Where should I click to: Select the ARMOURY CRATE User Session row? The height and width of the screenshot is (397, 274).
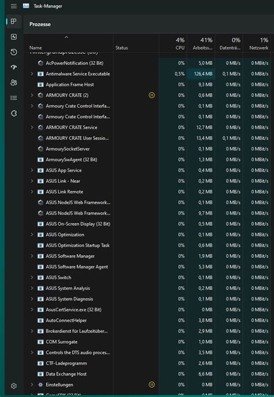pyautogui.click(x=147, y=138)
